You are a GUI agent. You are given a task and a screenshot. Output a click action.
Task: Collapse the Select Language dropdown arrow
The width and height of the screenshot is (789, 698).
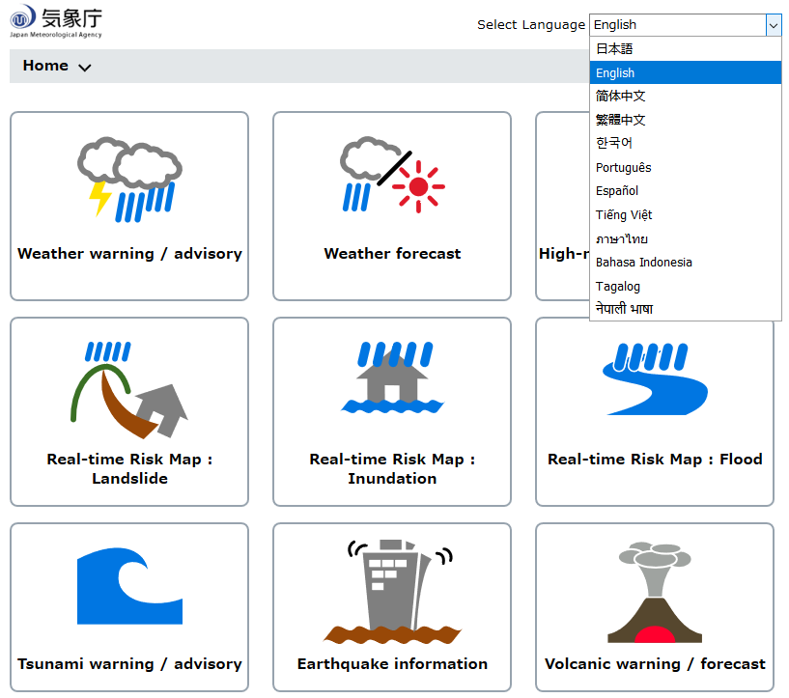[773, 25]
